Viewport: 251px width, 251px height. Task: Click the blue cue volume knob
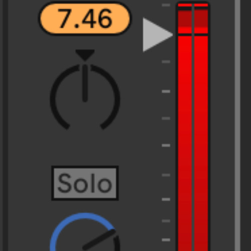coord(85,232)
